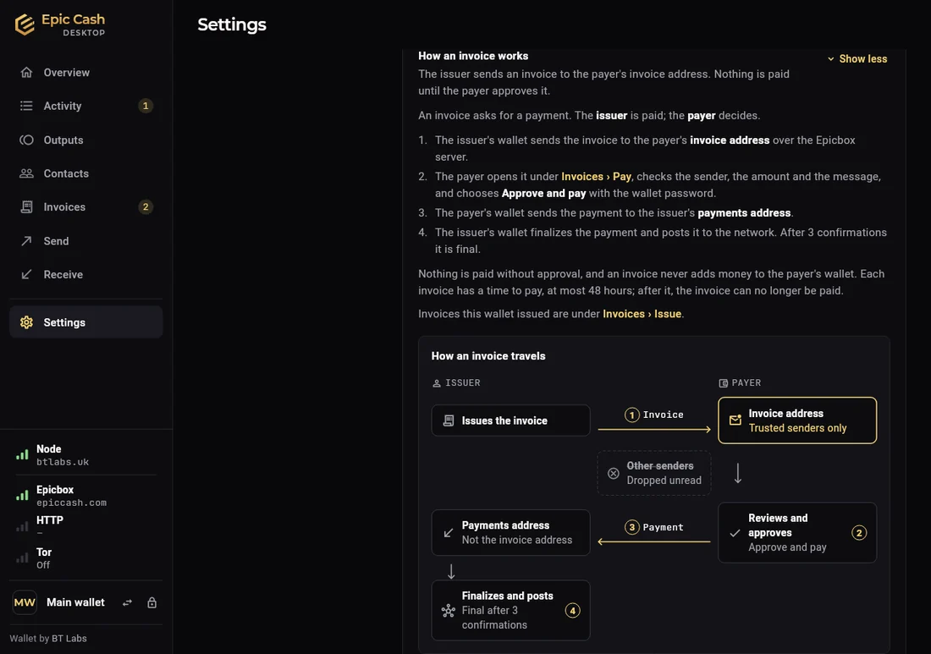Click the Overview home icon
The width and height of the screenshot is (931, 654).
tap(26, 73)
